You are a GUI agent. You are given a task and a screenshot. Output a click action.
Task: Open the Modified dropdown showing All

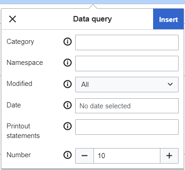tap(127, 85)
